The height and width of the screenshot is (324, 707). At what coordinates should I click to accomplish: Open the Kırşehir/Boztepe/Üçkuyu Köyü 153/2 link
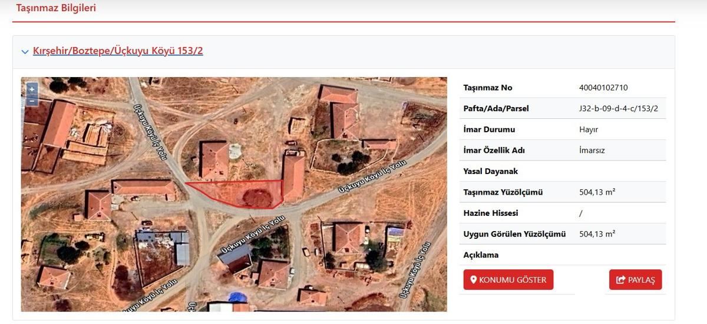[x=118, y=51]
